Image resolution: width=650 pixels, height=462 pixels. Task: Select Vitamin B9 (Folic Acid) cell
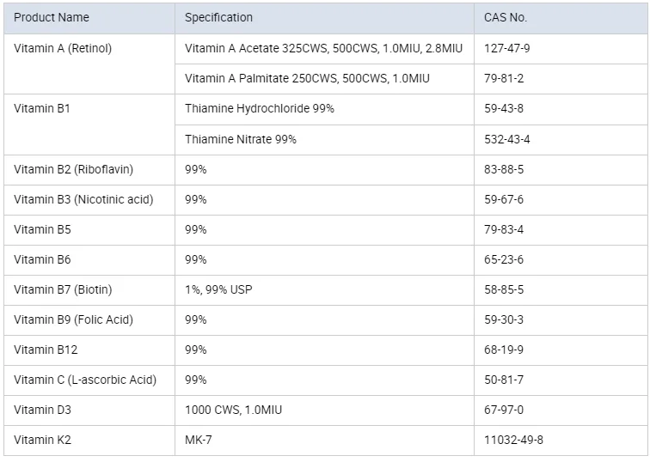[74, 319]
